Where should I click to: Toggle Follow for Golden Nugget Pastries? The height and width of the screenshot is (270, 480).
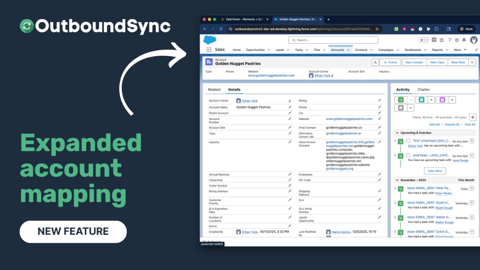[390, 62]
